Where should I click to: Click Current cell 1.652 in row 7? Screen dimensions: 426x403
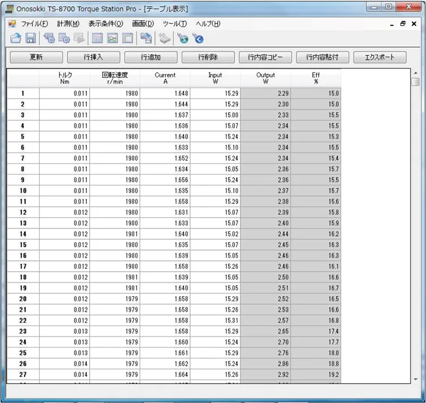click(165, 158)
